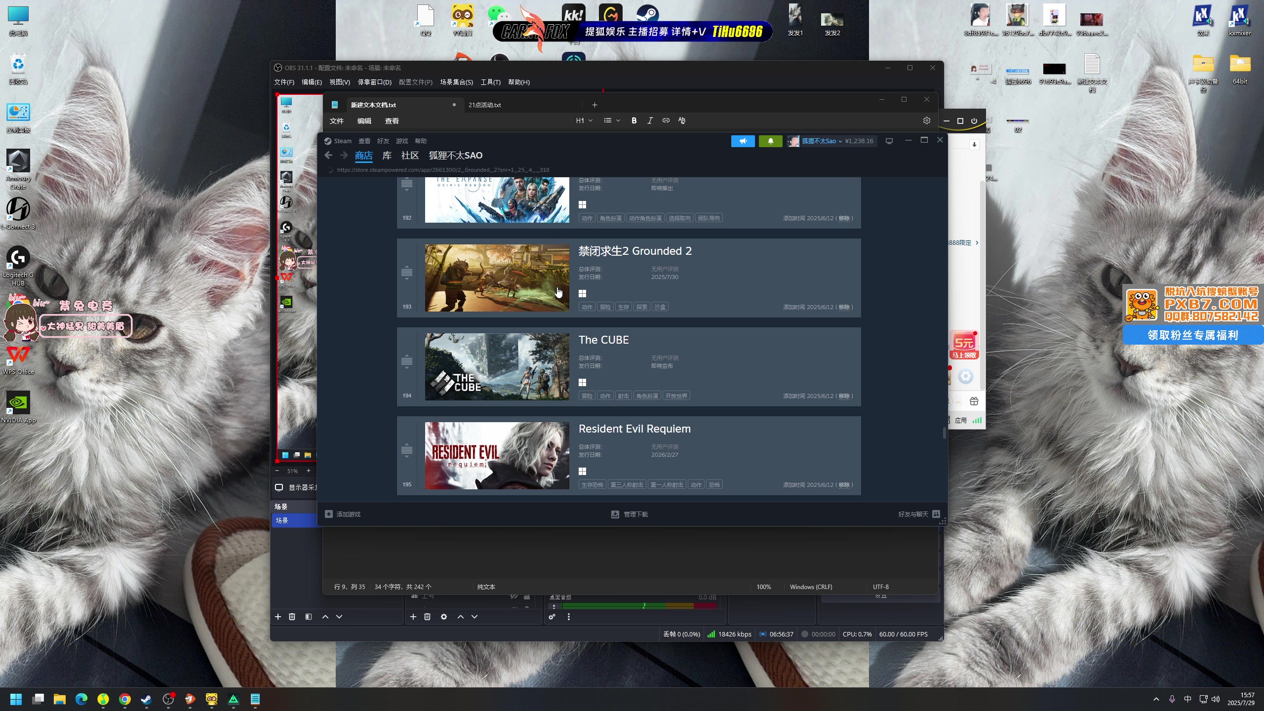Move selected source up in OBS
The height and width of the screenshot is (711, 1264).
point(461,617)
